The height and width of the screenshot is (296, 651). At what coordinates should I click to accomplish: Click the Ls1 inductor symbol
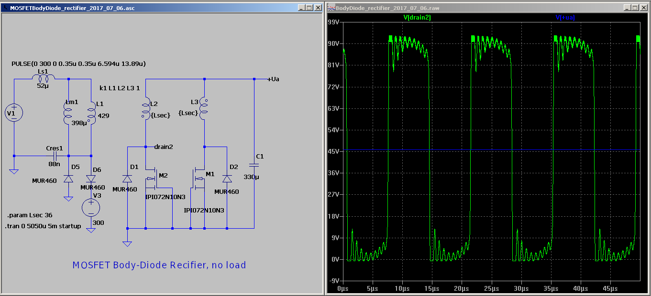pos(43,77)
